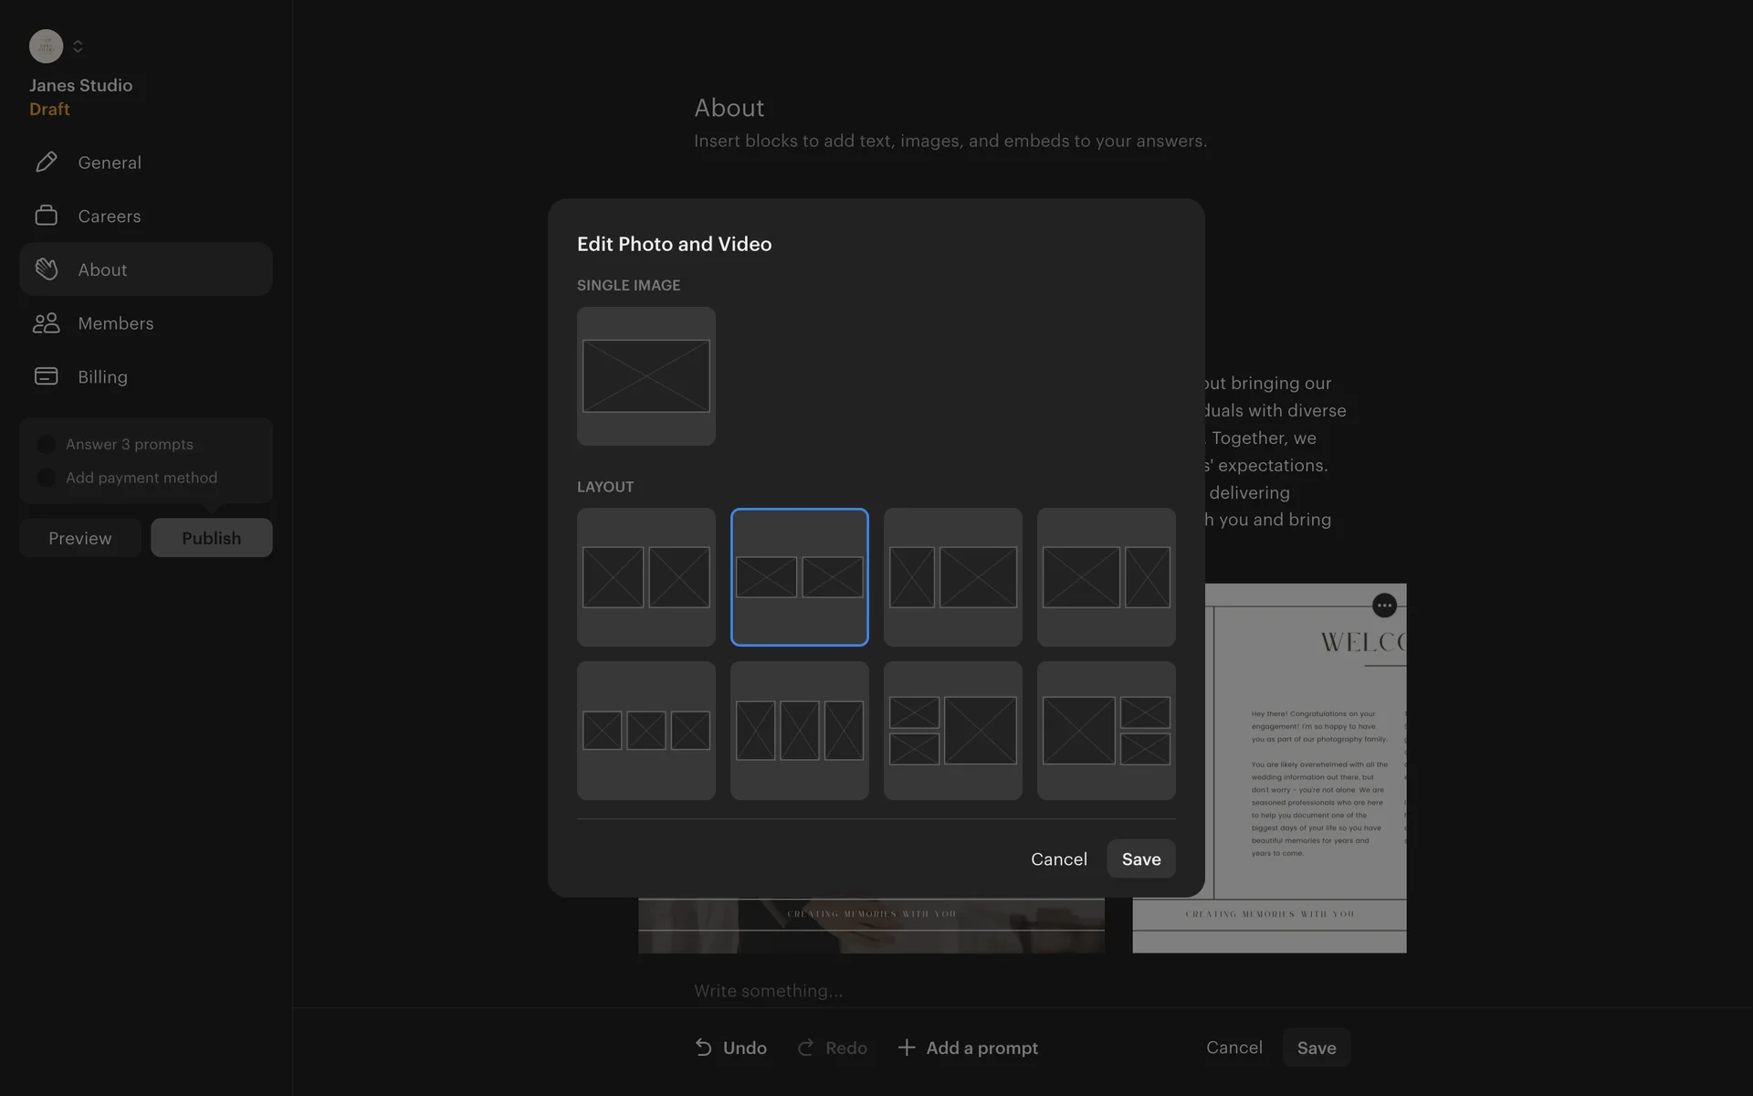Click the three-dot options icon on image

pos(1384,606)
